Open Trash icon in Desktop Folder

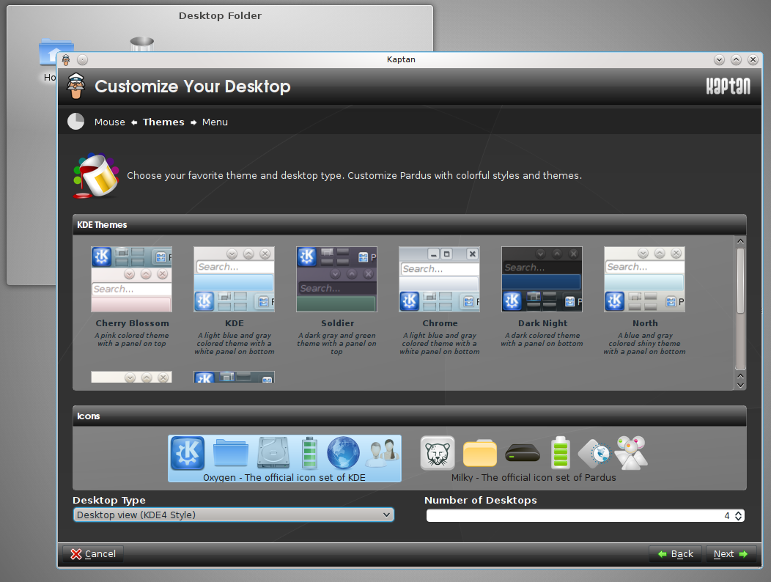pyautogui.click(x=142, y=44)
